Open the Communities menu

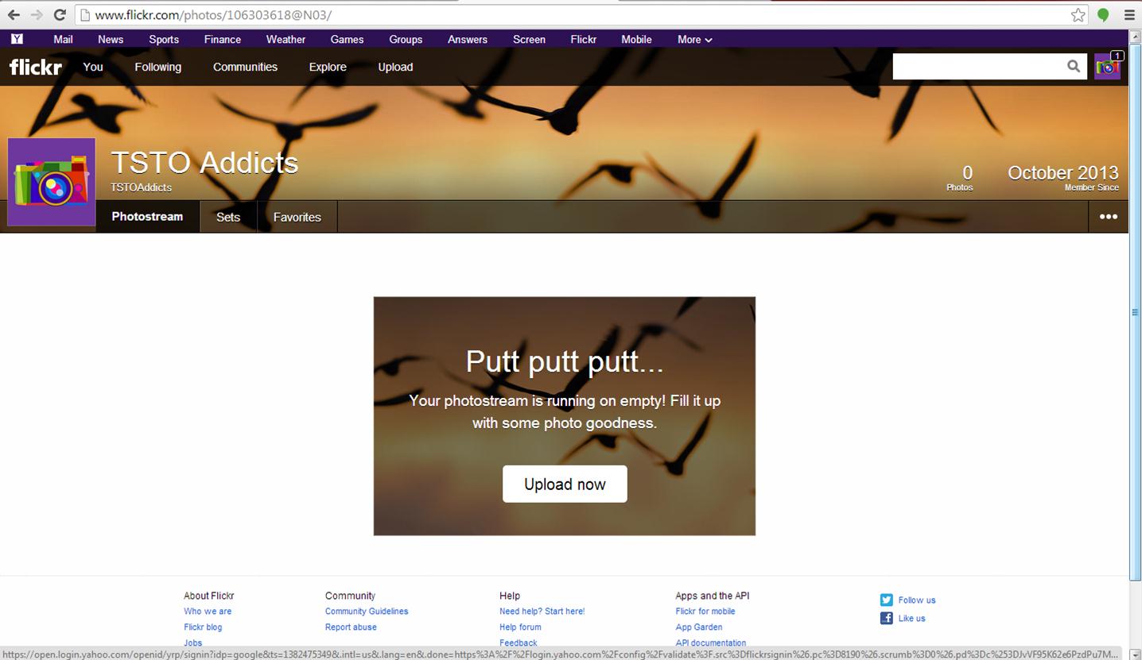pyautogui.click(x=245, y=68)
